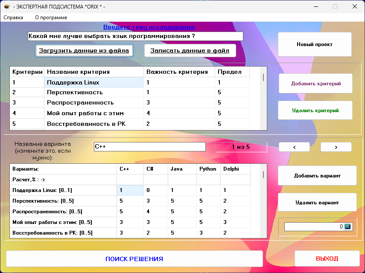
Task: Run ПОИСК РЕШЕНИЯ
Action: [134, 259]
